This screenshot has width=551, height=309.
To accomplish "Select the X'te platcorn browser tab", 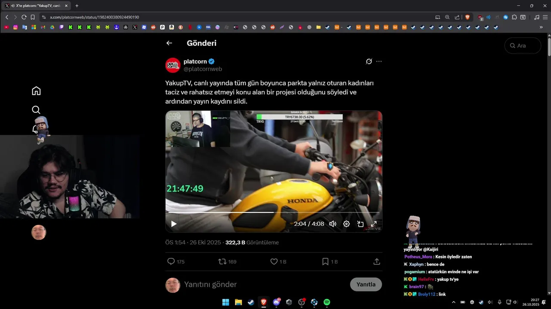I will point(36,6).
